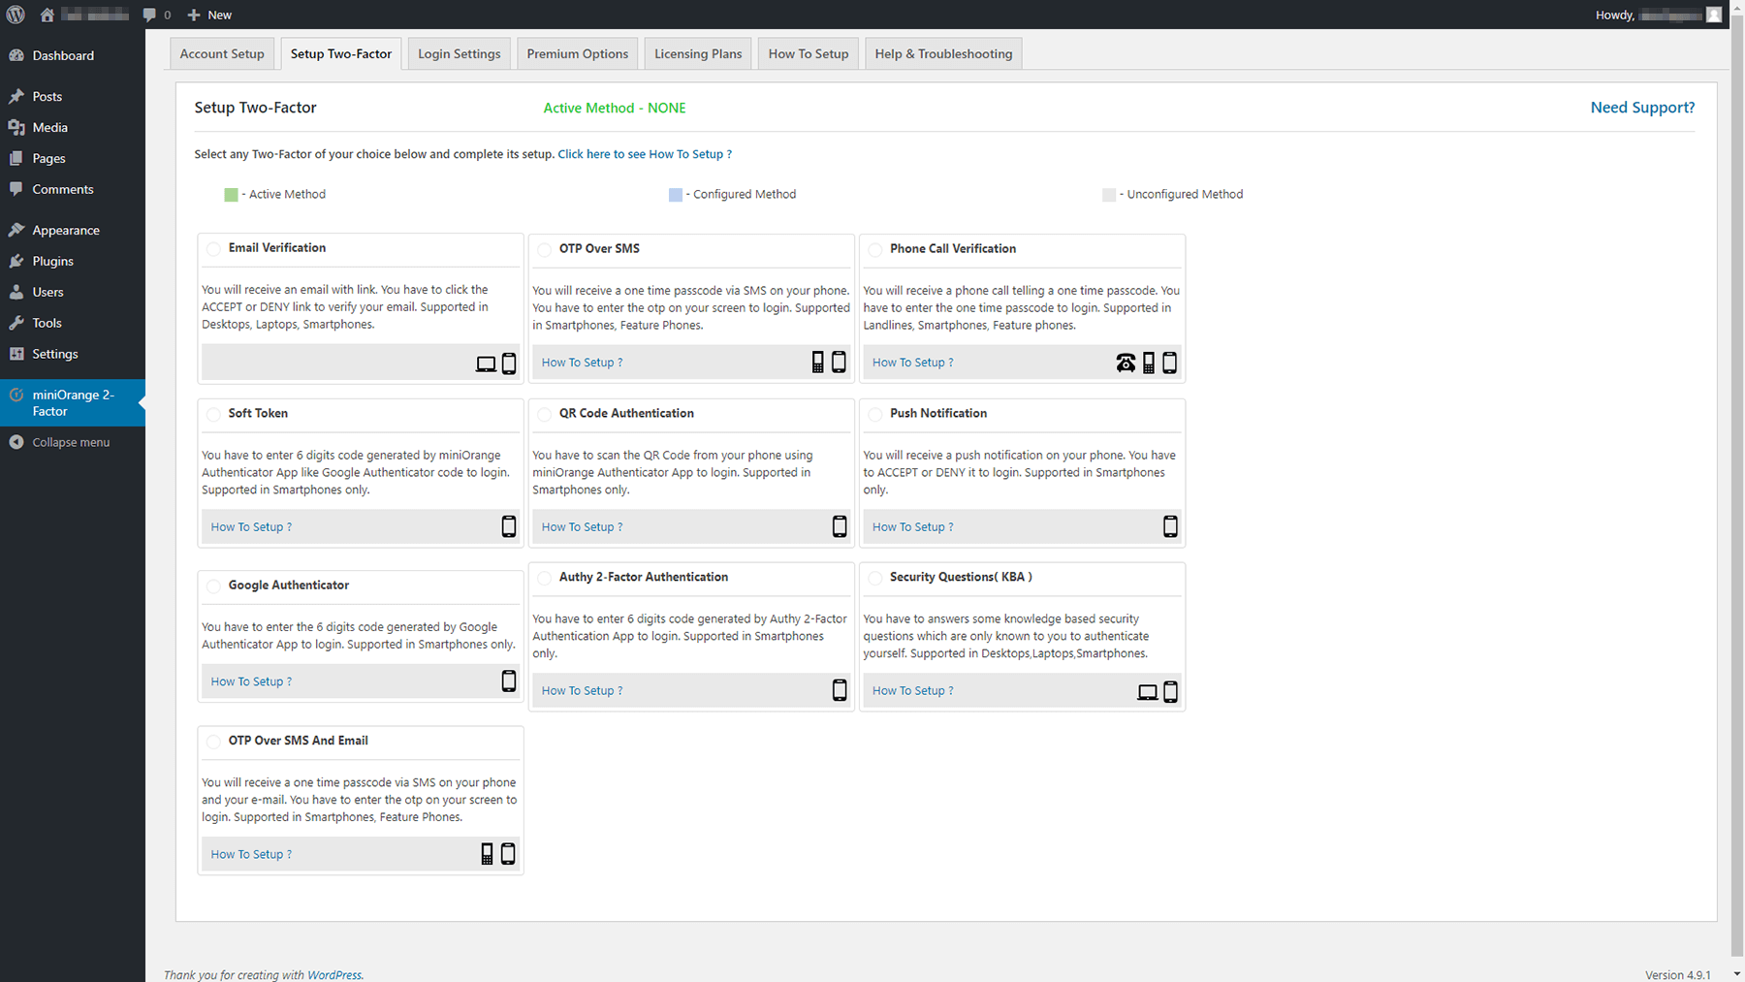Screen dimensions: 1745x982
Task: Click the landline phone icon in Phone Call Verification
Action: tap(1126, 363)
